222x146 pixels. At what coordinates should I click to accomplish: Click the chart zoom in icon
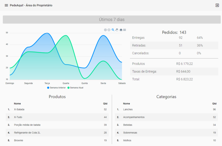105,30
